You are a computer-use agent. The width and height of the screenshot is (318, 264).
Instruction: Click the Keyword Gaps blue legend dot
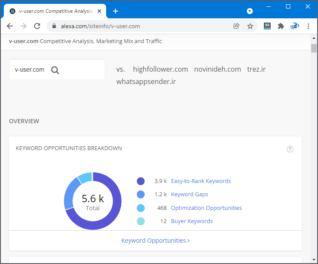point(141,194)
